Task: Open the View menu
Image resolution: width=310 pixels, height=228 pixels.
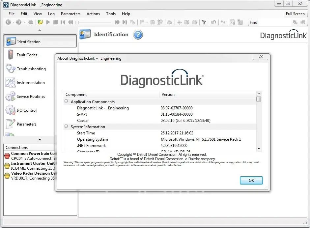Action: click(38, 14)
